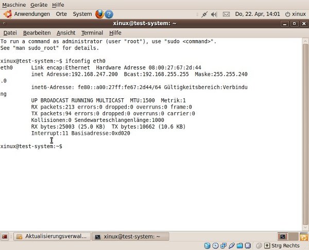309x250 pixels.
Task: Click the trash icon in bottom panel
Action: click(x=303, y=237)
